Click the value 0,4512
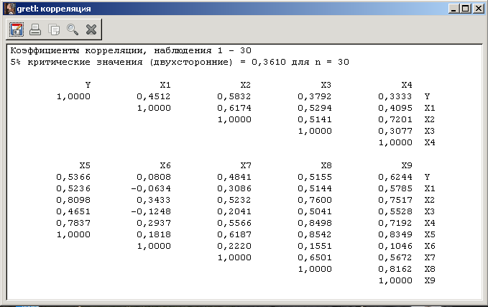488x307 pixels. (154, 96)
